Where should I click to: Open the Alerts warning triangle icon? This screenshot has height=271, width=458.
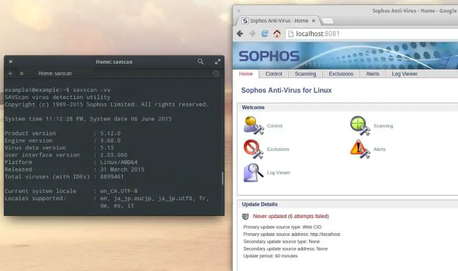coord(360,149)
